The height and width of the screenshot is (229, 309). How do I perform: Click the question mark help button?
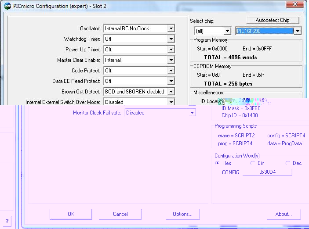7,221
